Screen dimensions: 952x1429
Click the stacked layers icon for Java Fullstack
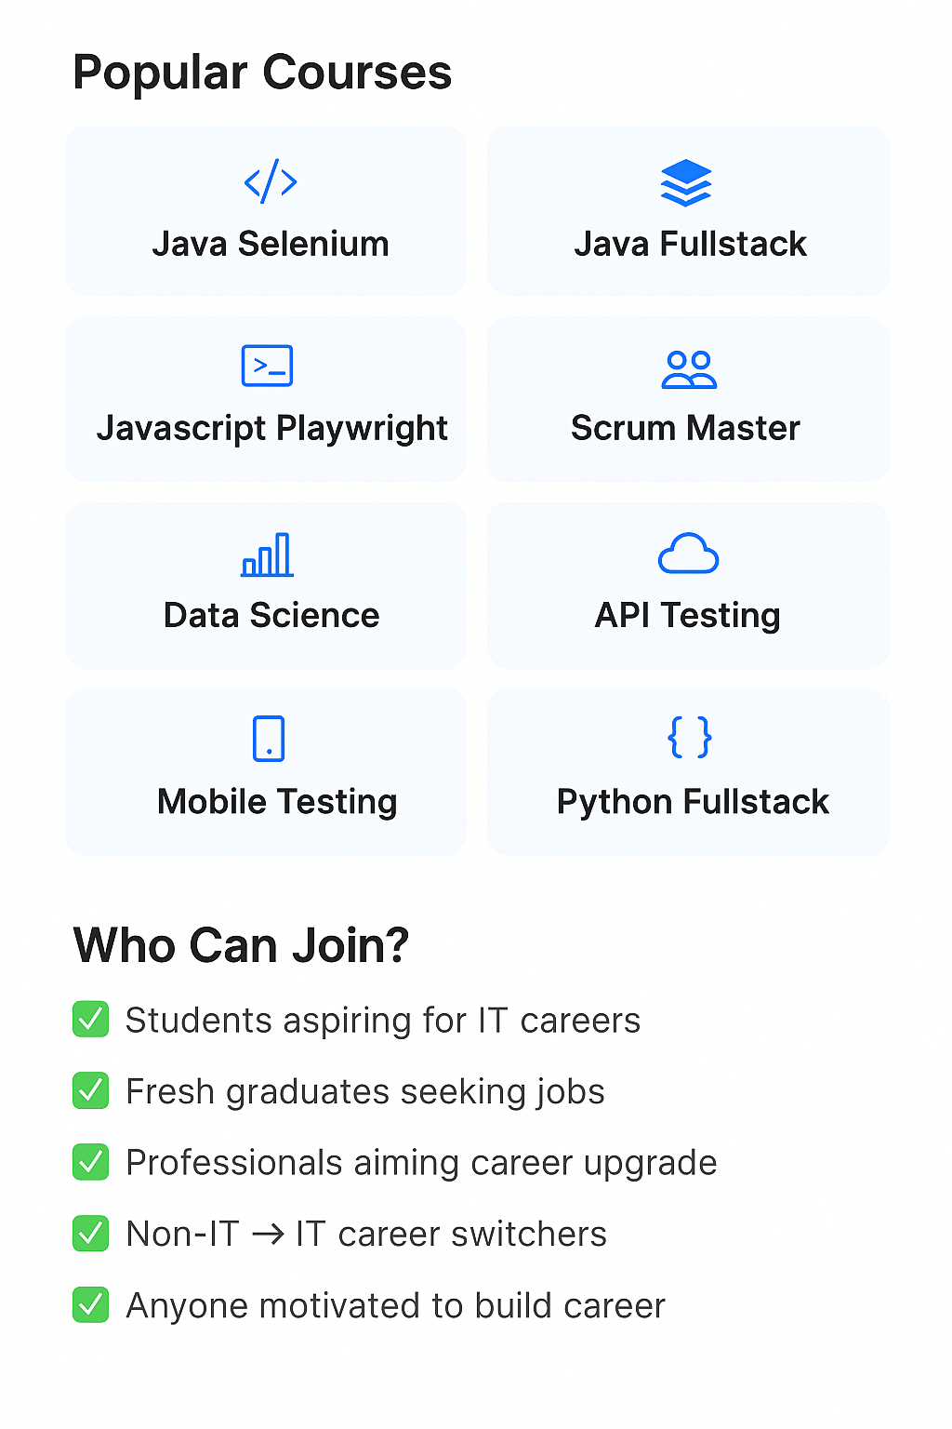(x=686, y=182)
